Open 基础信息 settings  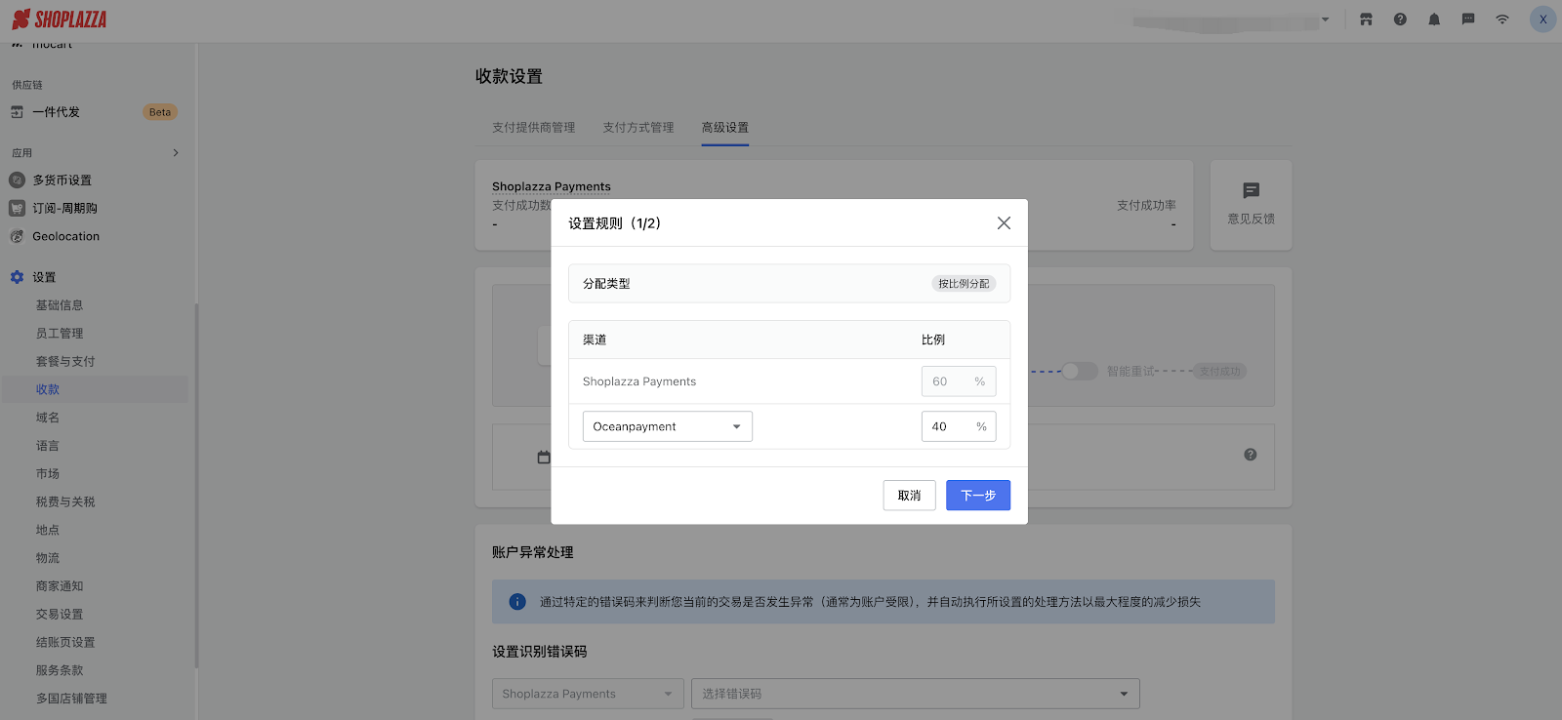point(60,305)
